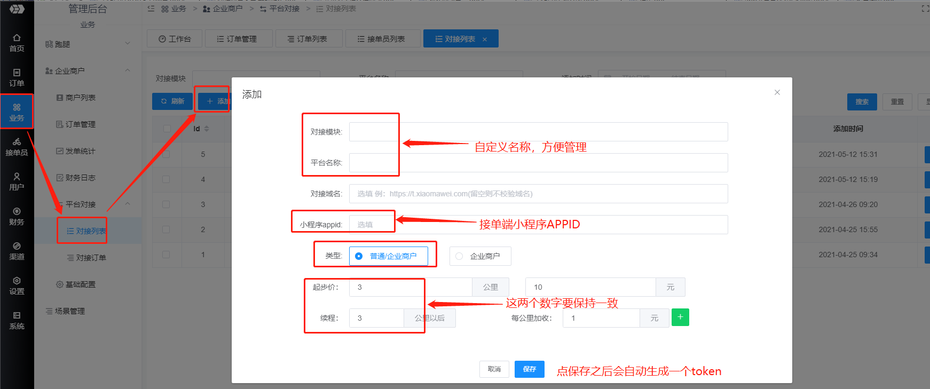Click the green plus add-tier button
Image resolution: width=930 pixels, height=389 pixels.
click(680, 317)
